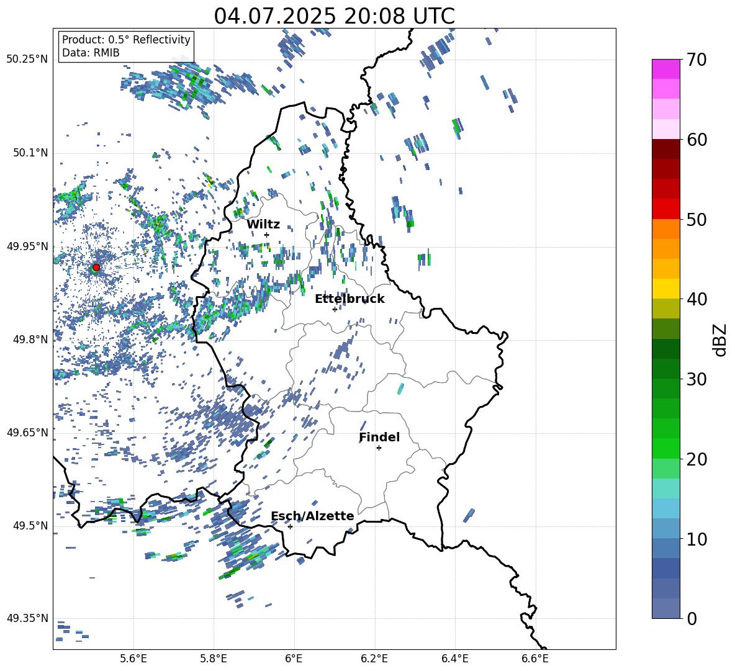
Task: Click the cross marker below Esch/Alzette
Action: (x=290, y=526)
